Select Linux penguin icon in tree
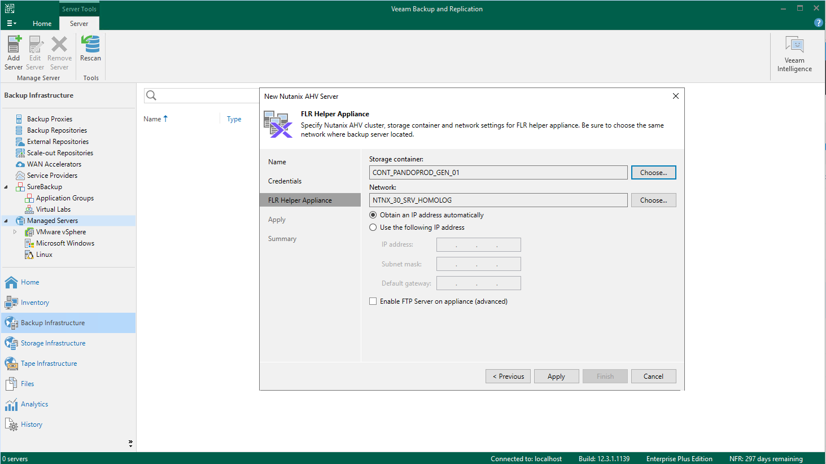 pyautogui.click(x=29, y=255)
